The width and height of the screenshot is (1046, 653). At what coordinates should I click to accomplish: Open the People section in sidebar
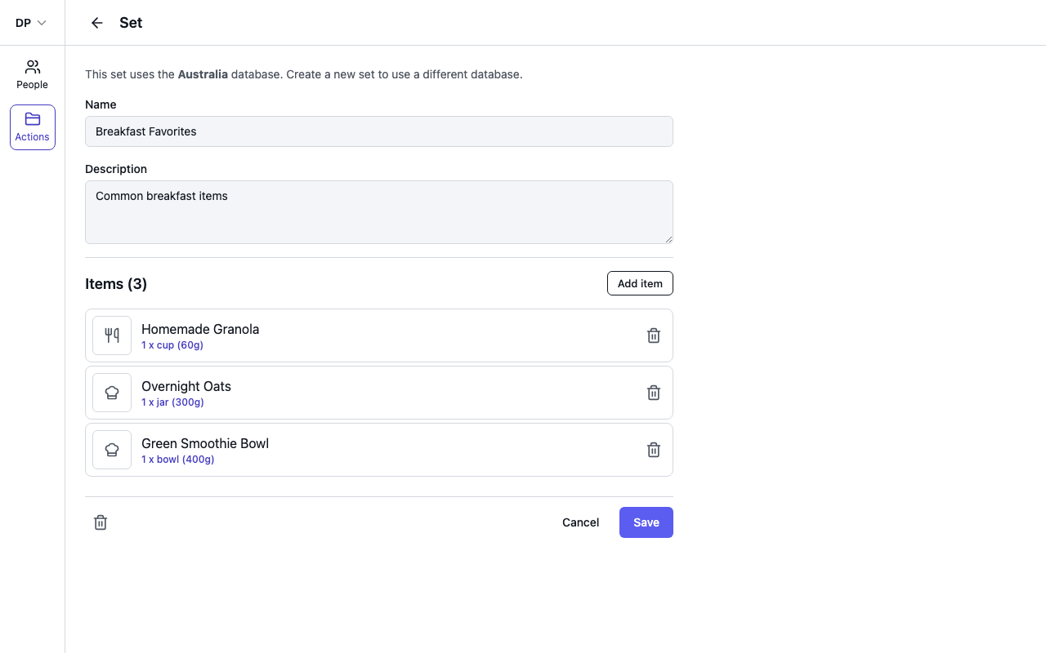point(33,74)
